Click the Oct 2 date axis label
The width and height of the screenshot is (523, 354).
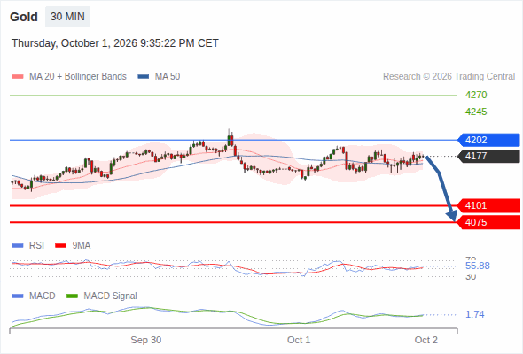tap(426, 340)
